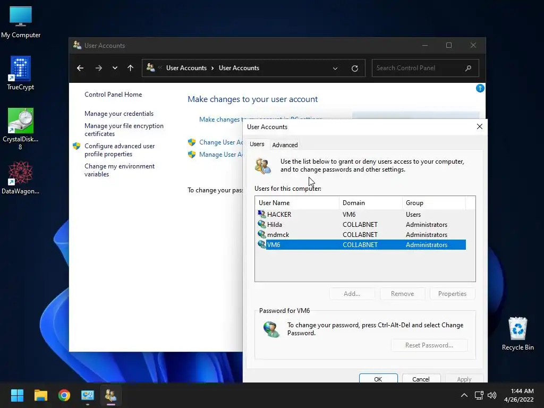Open the clock and date flyout

click(518, 395)
